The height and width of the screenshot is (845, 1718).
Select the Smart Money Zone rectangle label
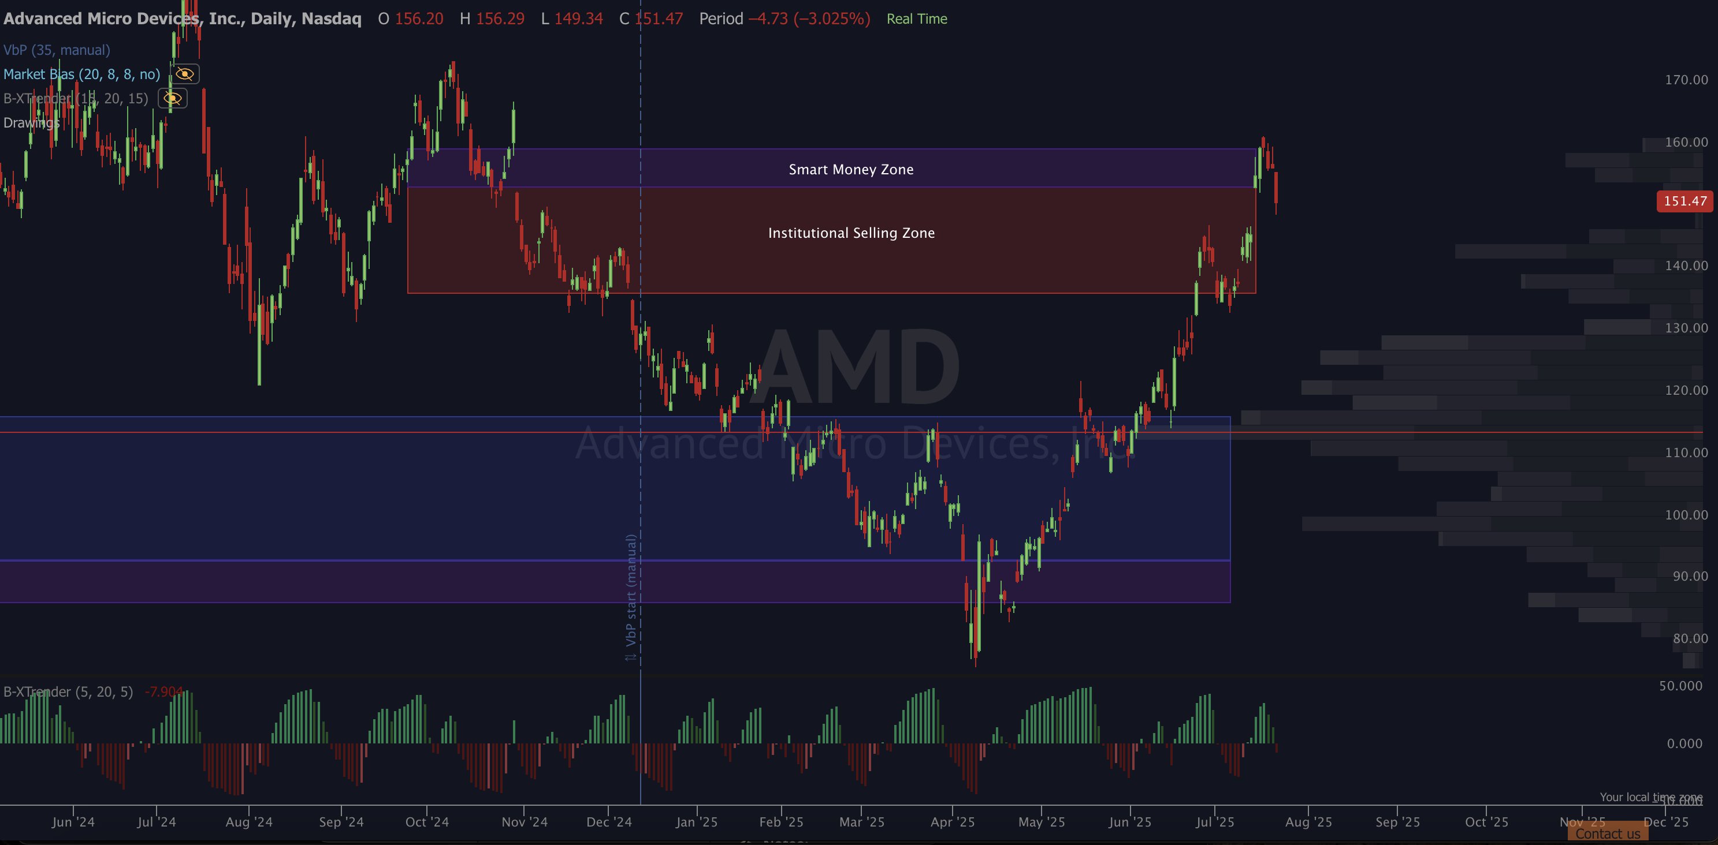click(851, 169)
